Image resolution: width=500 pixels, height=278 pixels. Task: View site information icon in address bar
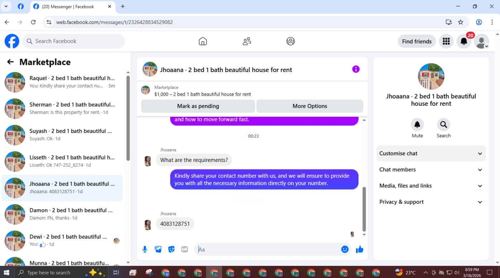tap(49, 22)
